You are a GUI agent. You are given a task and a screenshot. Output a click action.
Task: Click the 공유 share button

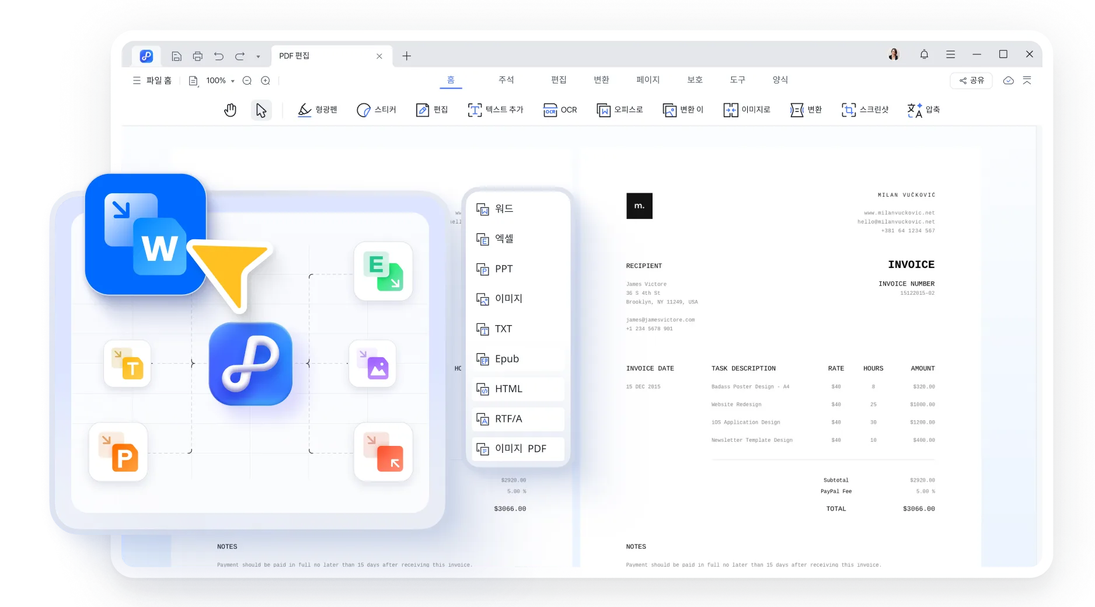click(x=971, y=81)
